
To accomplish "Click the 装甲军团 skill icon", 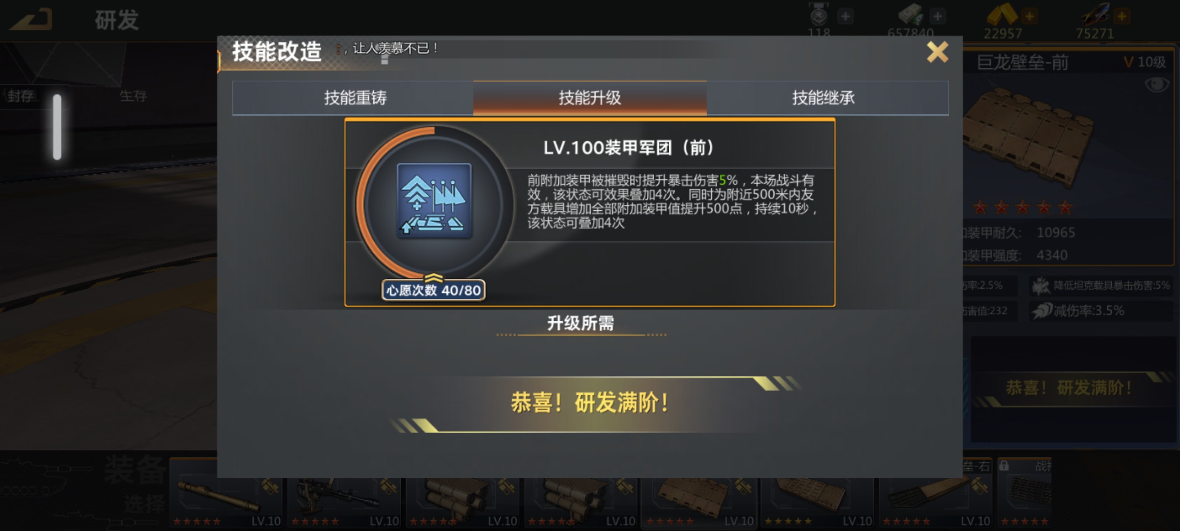I will (434, 200).
